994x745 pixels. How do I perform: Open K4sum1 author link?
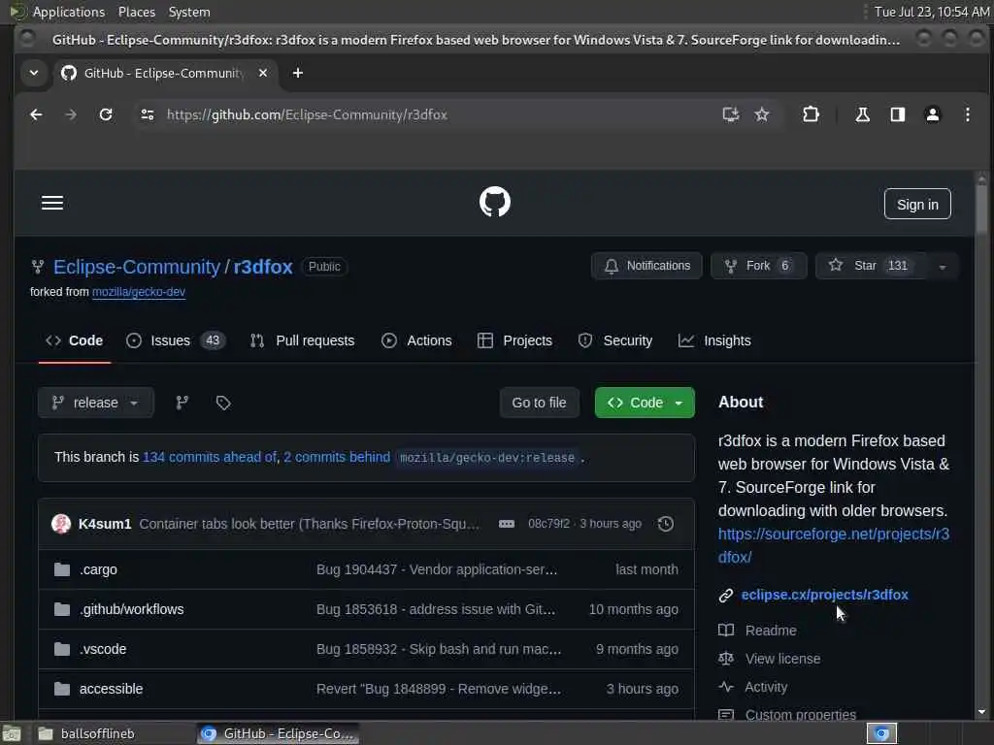pyautogui.click(x=105, y=524)
